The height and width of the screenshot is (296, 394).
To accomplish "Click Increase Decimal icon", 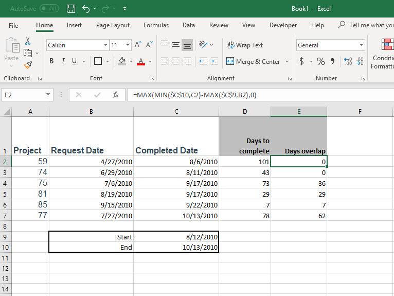I will pos(348,61).
